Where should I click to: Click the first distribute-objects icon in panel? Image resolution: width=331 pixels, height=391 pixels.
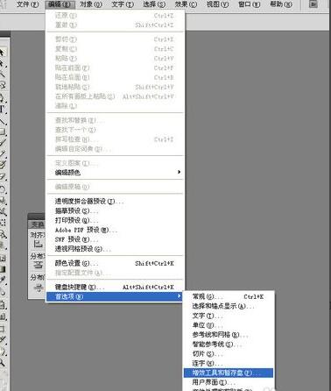[39, 265]
